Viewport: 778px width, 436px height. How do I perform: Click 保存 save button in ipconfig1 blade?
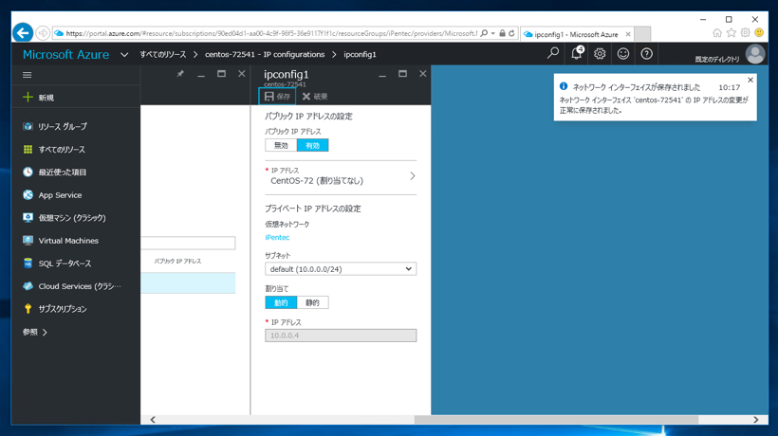(277, 96)
